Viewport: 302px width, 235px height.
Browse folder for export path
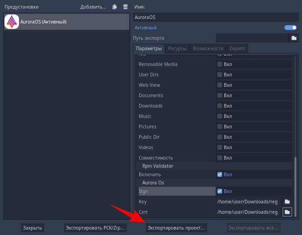coord(294,38)
